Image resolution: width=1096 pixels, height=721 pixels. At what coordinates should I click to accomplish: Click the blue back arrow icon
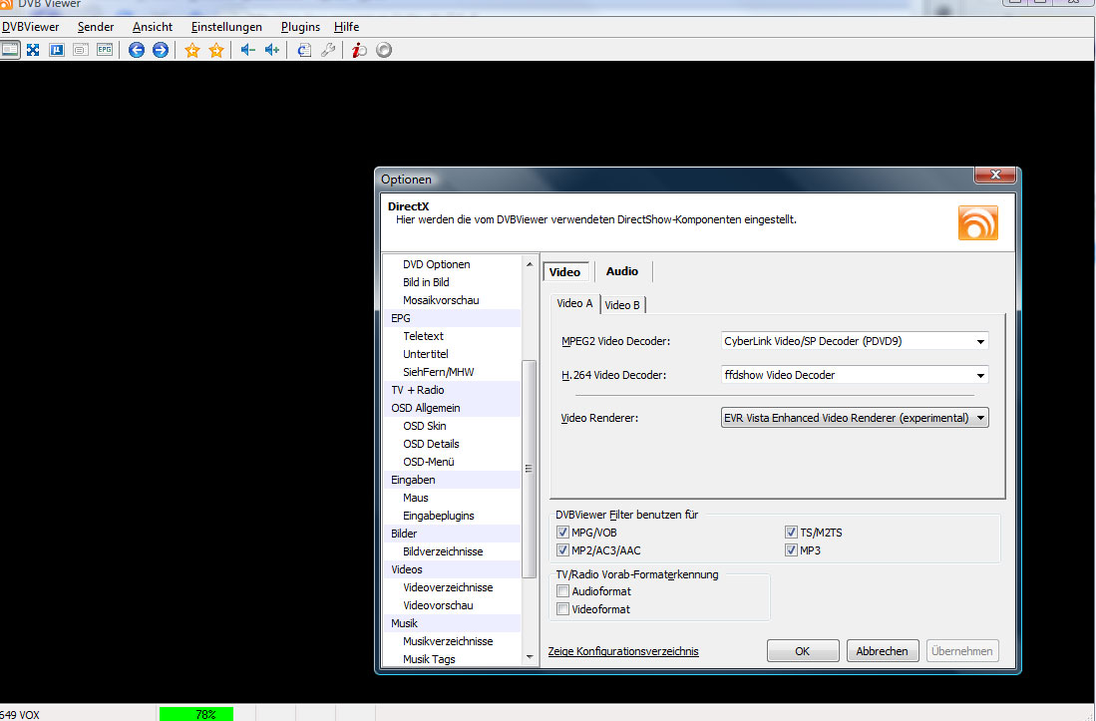(137, 50)
